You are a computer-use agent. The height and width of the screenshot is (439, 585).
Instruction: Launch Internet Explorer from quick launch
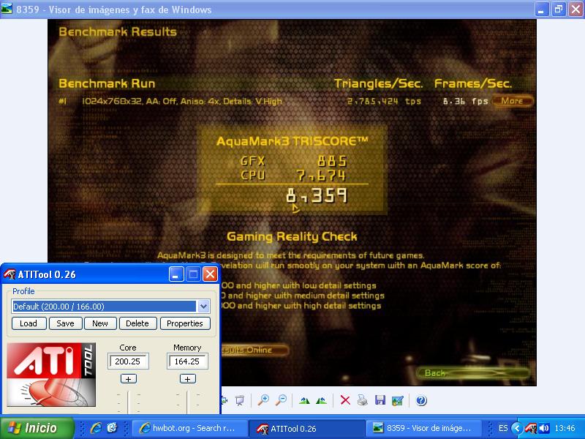(96, 428)
